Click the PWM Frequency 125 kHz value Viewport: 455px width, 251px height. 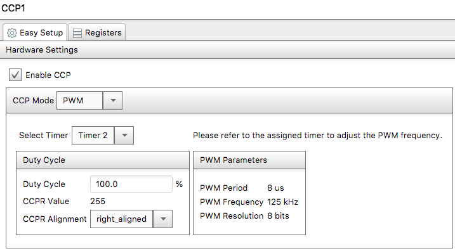(x=282, y=202)
